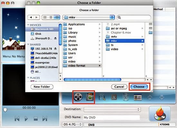Click the Burn disc flame button
The image size is (177, 128).
[x=160, y=114]
